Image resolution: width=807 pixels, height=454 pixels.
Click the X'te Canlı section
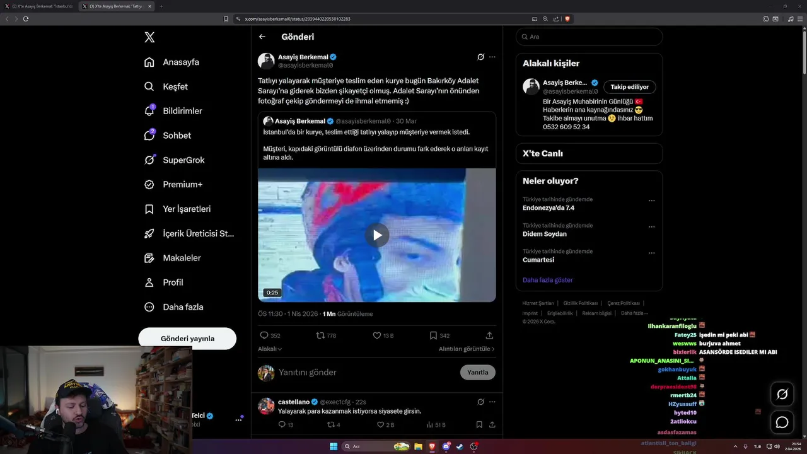point(589,153)
